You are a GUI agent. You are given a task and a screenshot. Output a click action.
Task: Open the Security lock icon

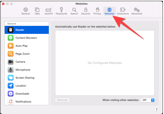86,10
